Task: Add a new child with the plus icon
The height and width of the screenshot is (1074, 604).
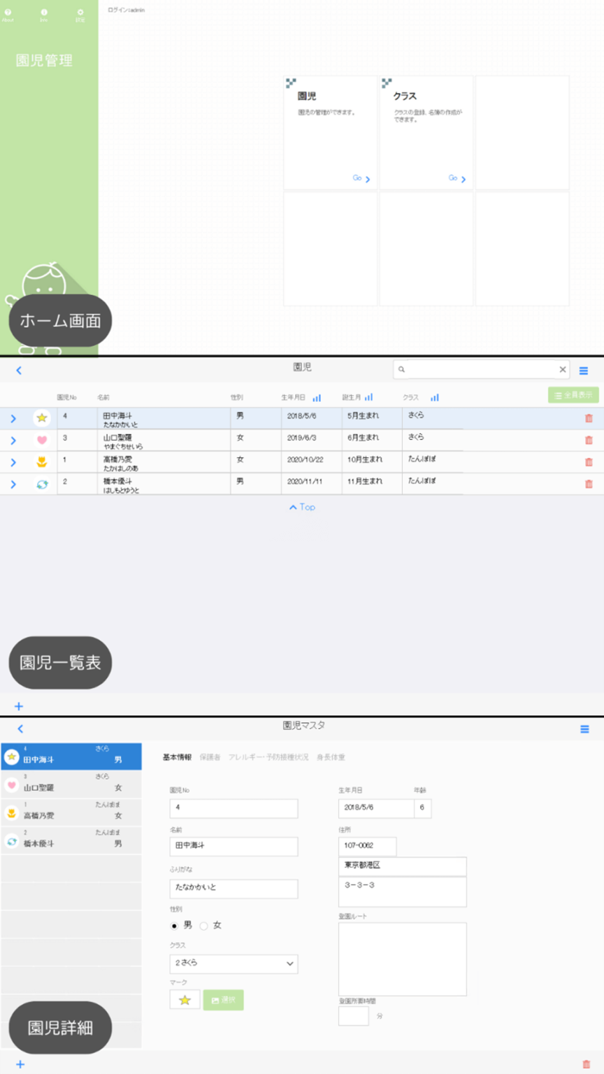Action: coord(19,706)
